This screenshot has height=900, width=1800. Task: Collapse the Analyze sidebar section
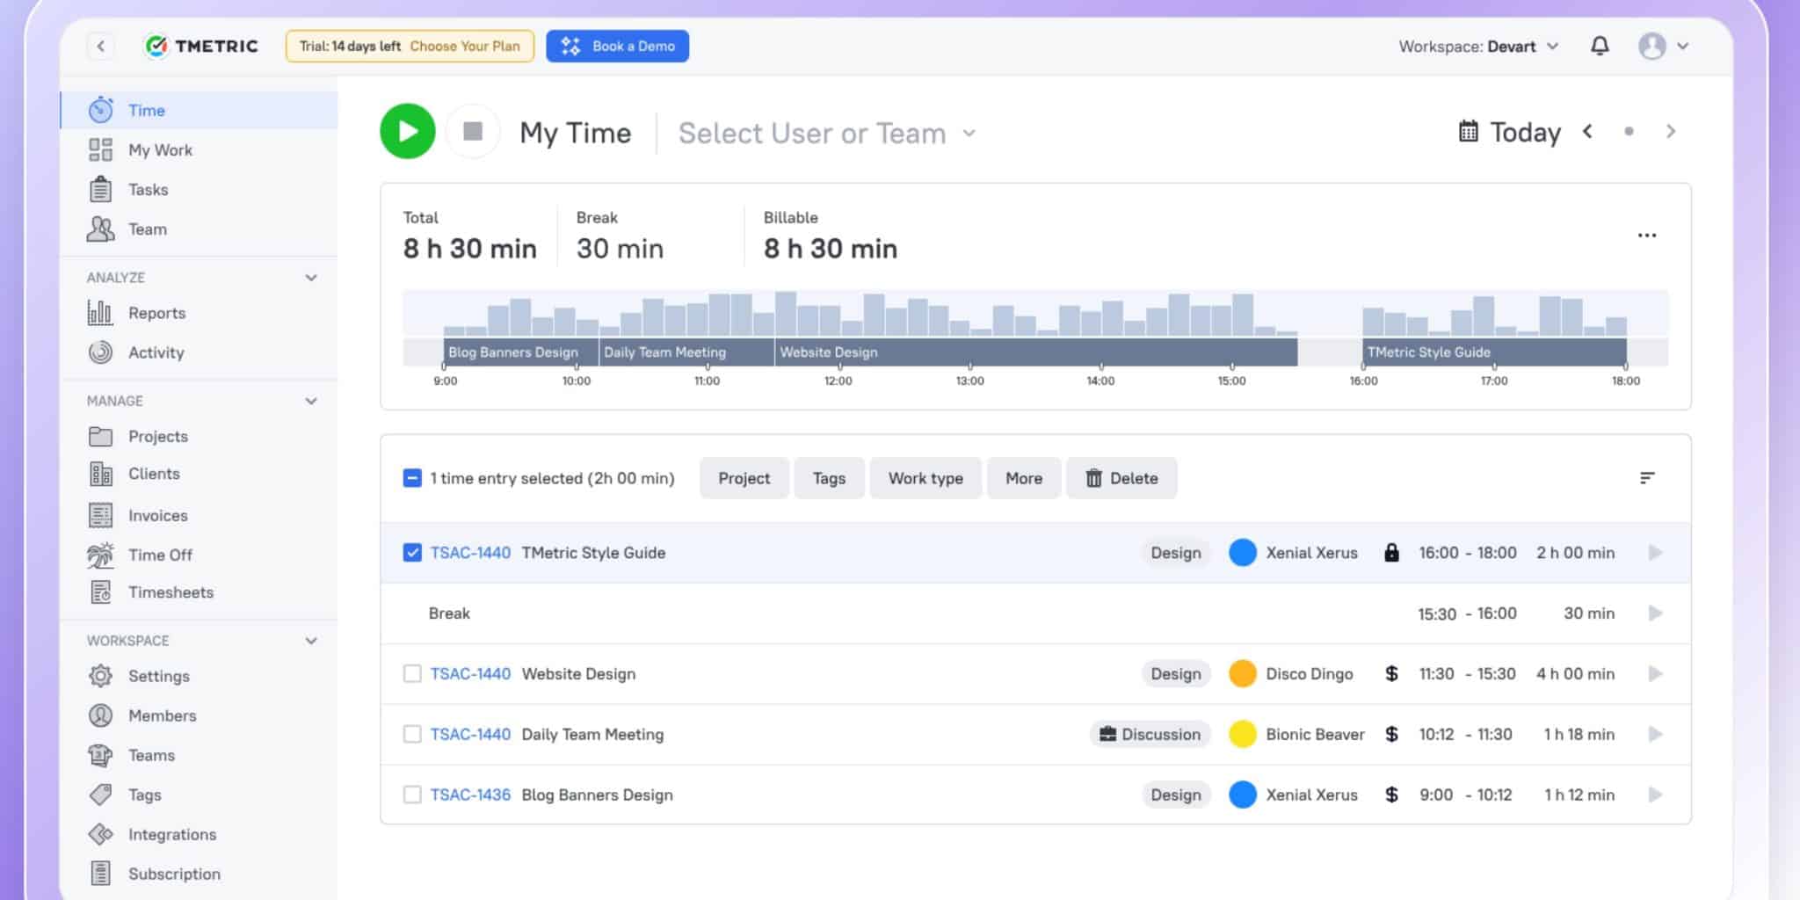coord(310,278)
